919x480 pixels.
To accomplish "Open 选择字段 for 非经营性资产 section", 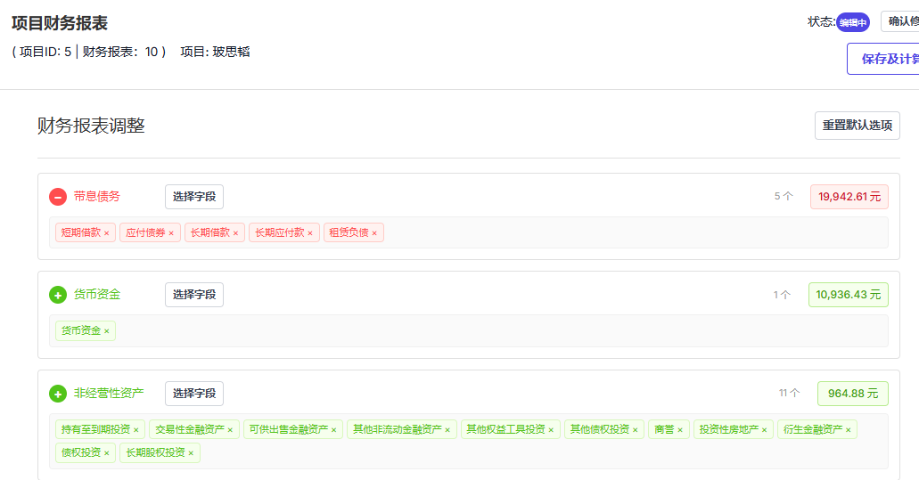I will [x=194, y=394].
